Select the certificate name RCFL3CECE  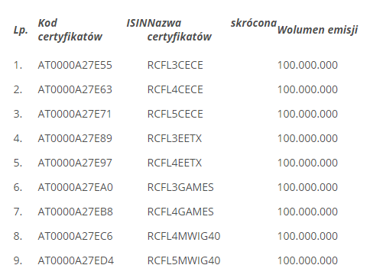coord(175,65)
